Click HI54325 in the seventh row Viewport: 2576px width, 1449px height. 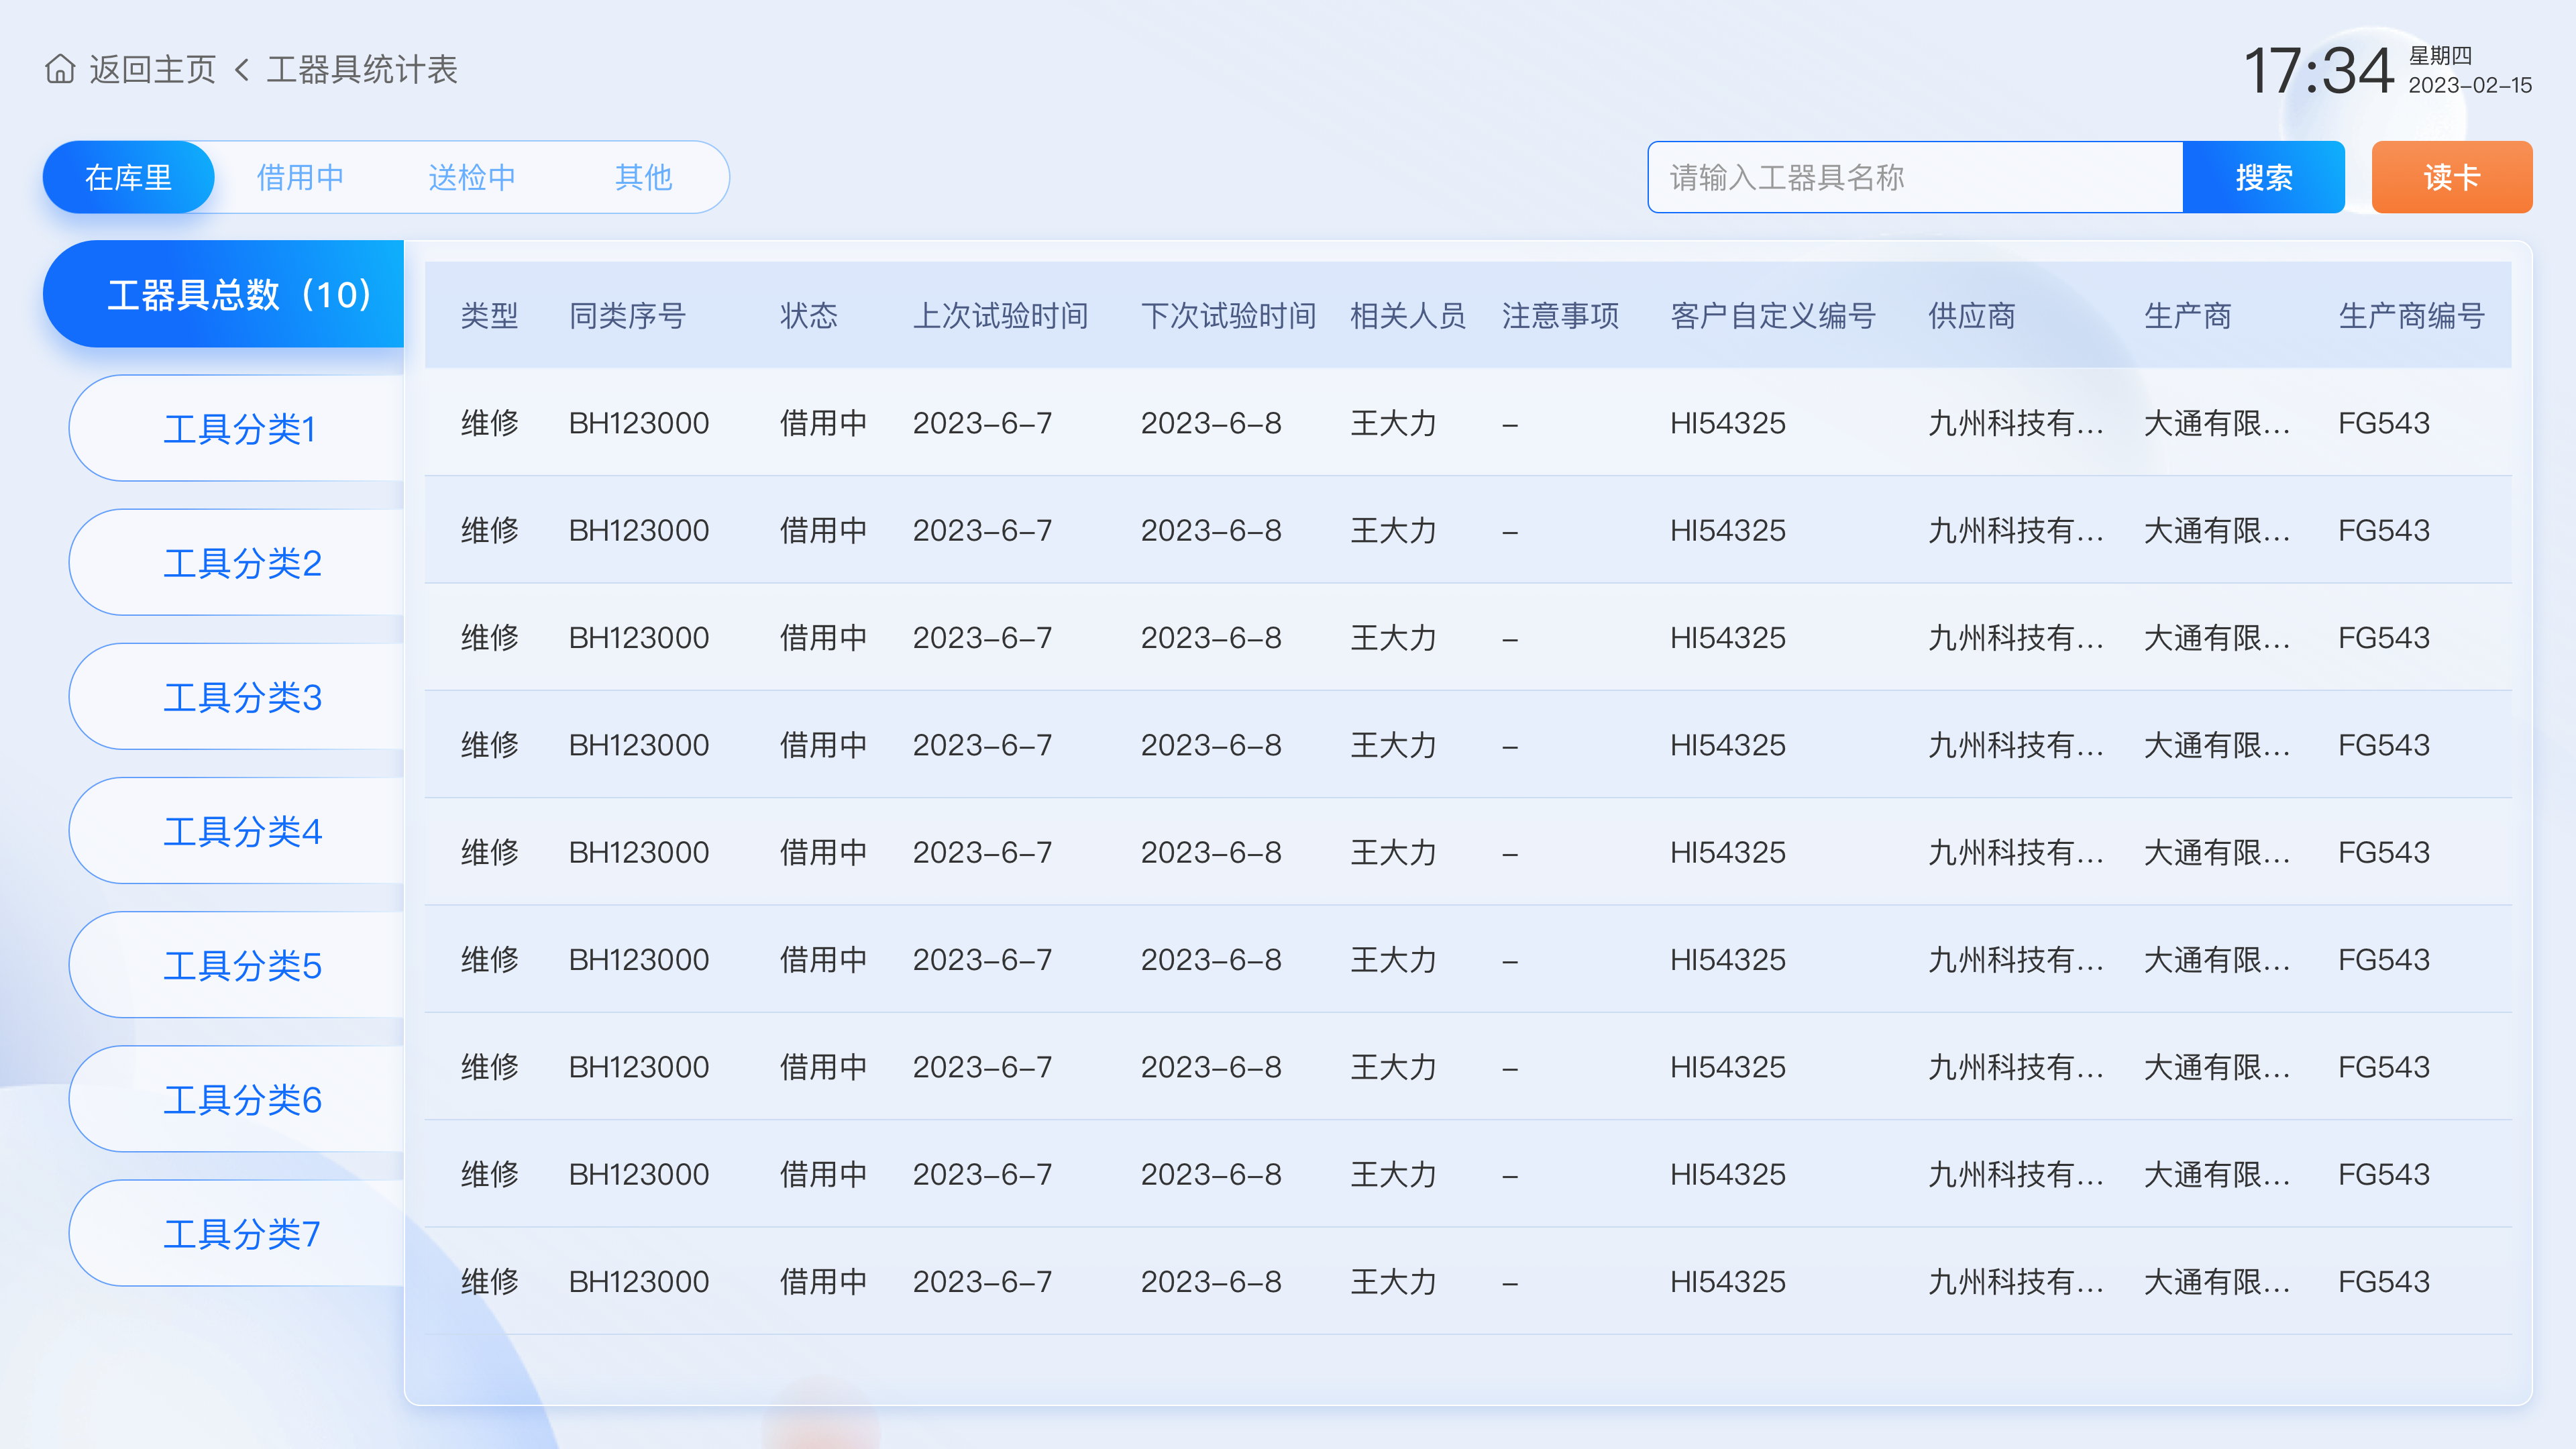[x=1728, y=1067]
